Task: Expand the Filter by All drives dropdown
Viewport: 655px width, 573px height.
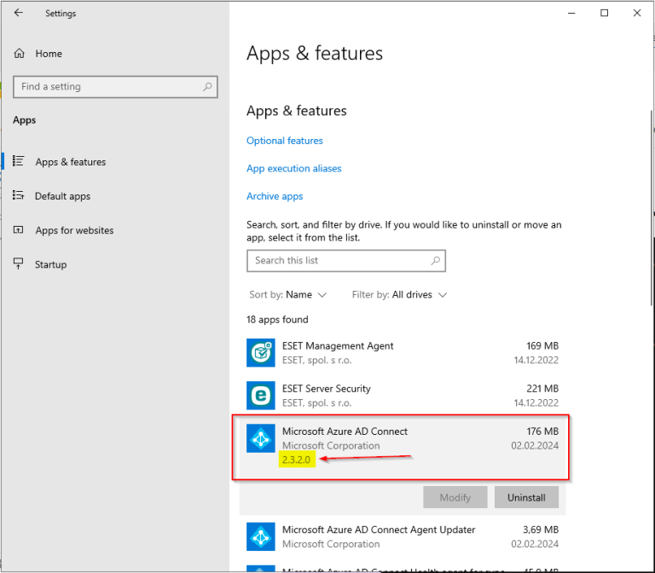Action: [x=399, y=295]
